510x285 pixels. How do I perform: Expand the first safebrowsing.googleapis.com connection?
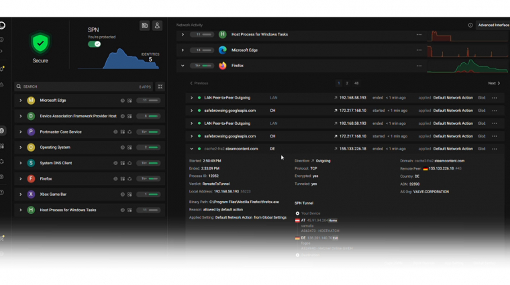tap(191, 111)
